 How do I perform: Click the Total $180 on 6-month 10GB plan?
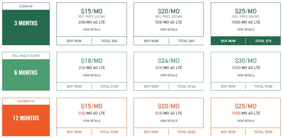(263, 86)
